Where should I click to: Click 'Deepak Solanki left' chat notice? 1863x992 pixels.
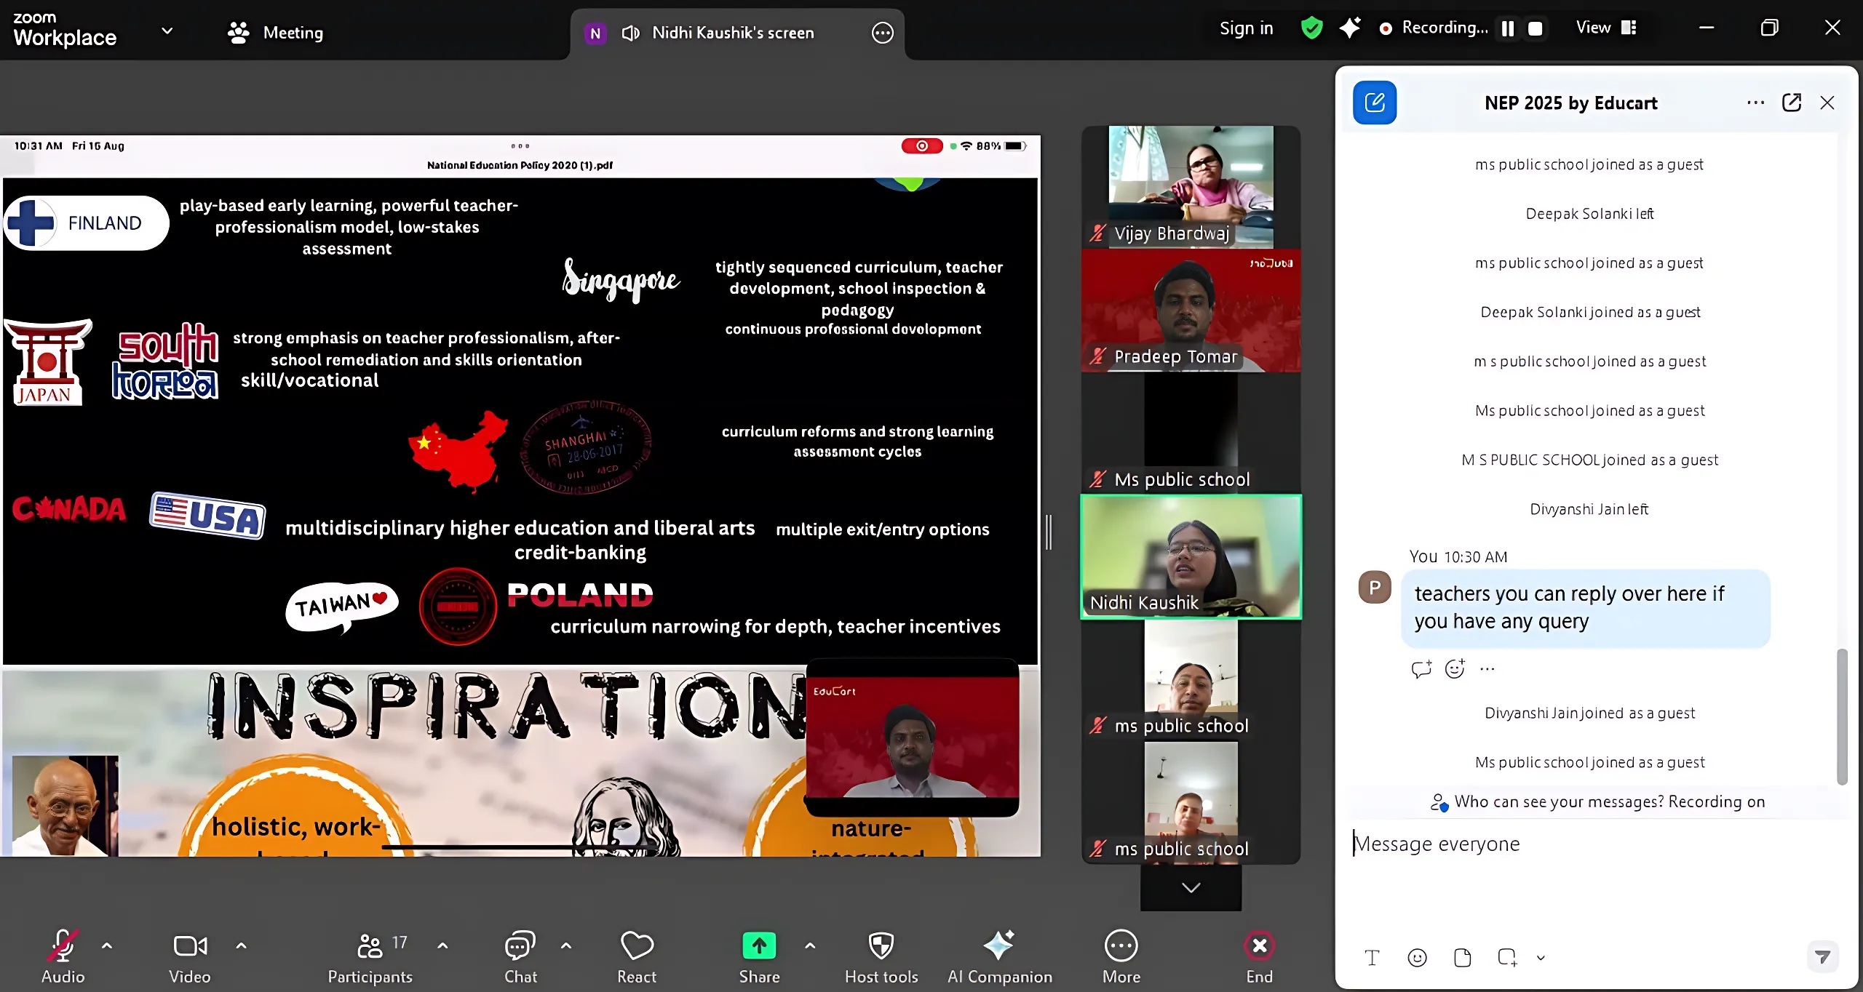tap(1589, 214)
